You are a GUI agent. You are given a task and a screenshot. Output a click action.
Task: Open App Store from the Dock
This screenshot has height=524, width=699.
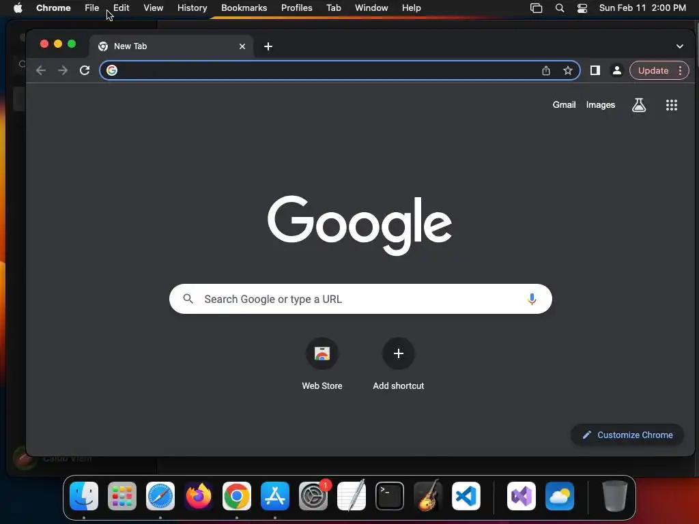[x=275, y=496]
